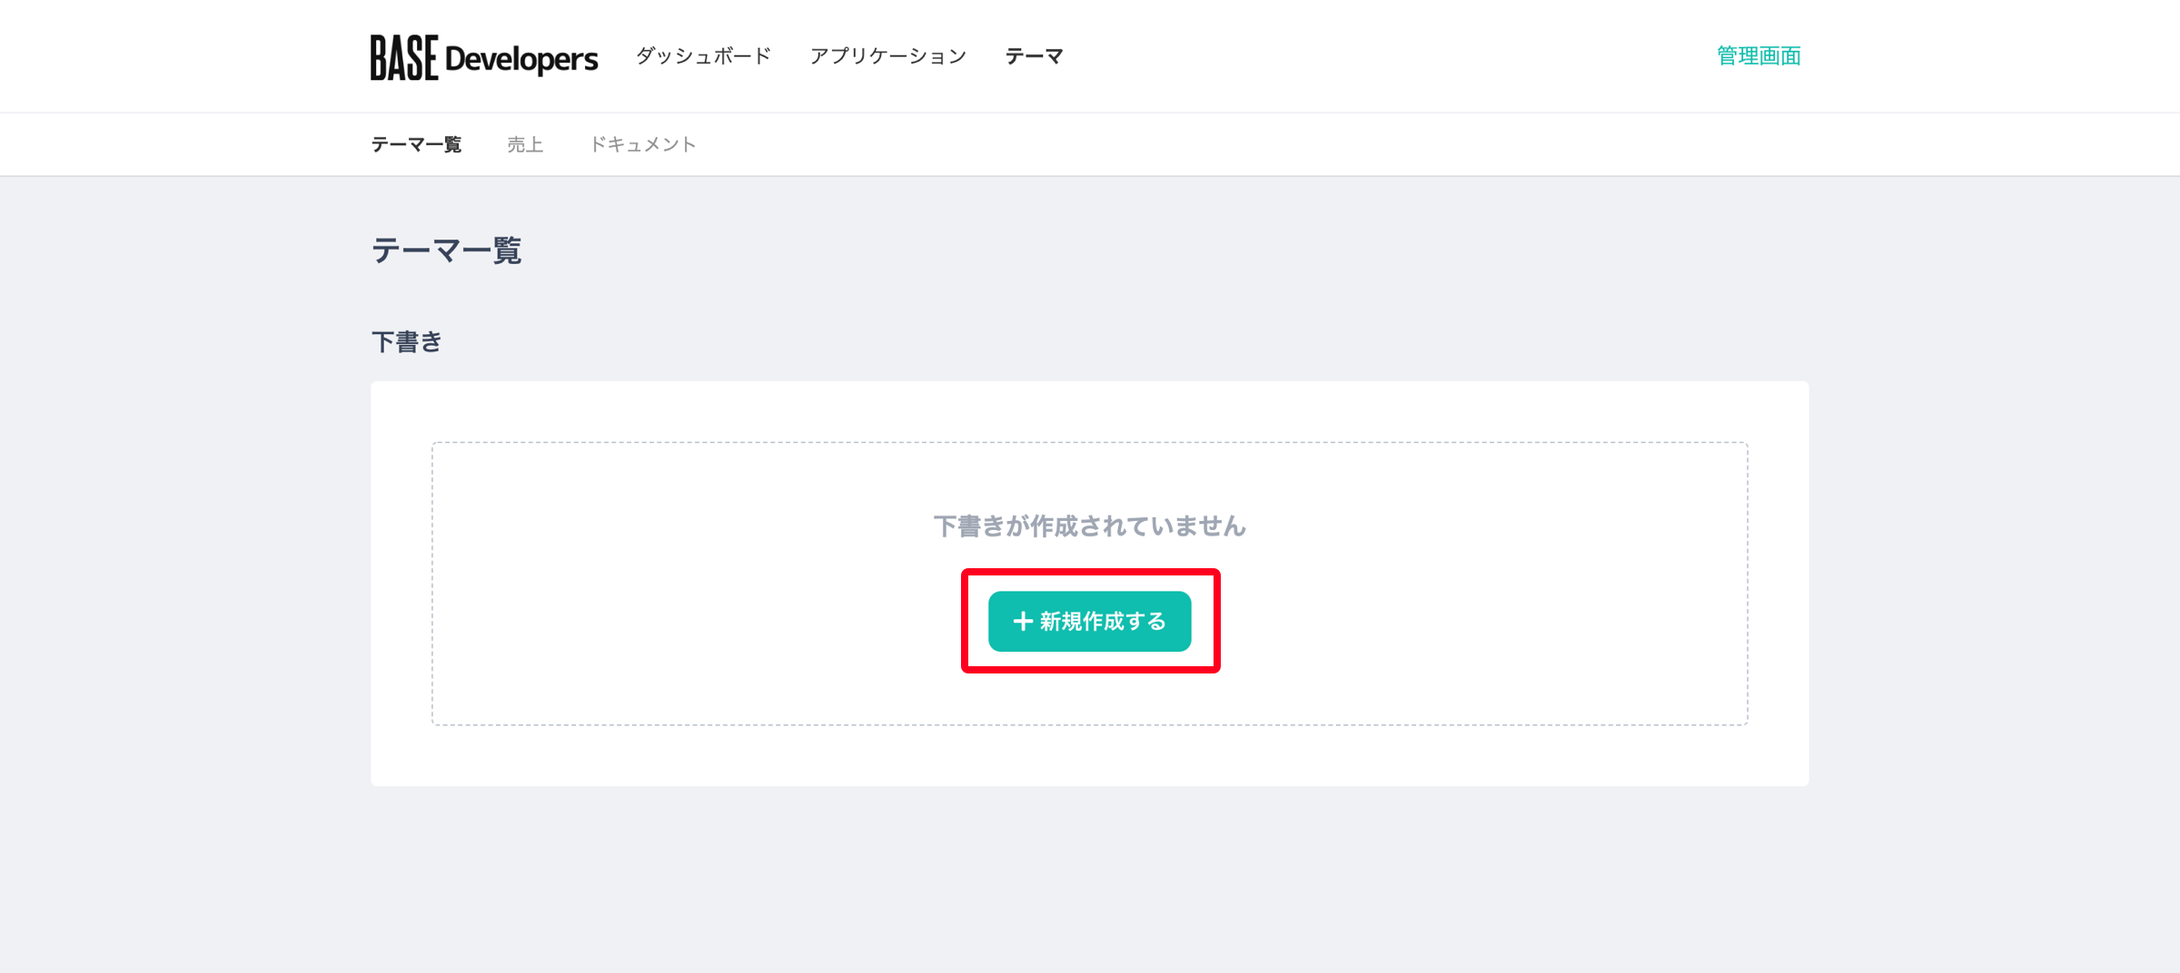
Task: Select テーマ in the top navigation
Action: [1034, 56]
